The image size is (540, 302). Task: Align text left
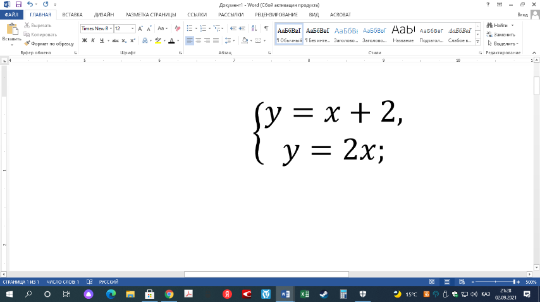pos(190,40)
